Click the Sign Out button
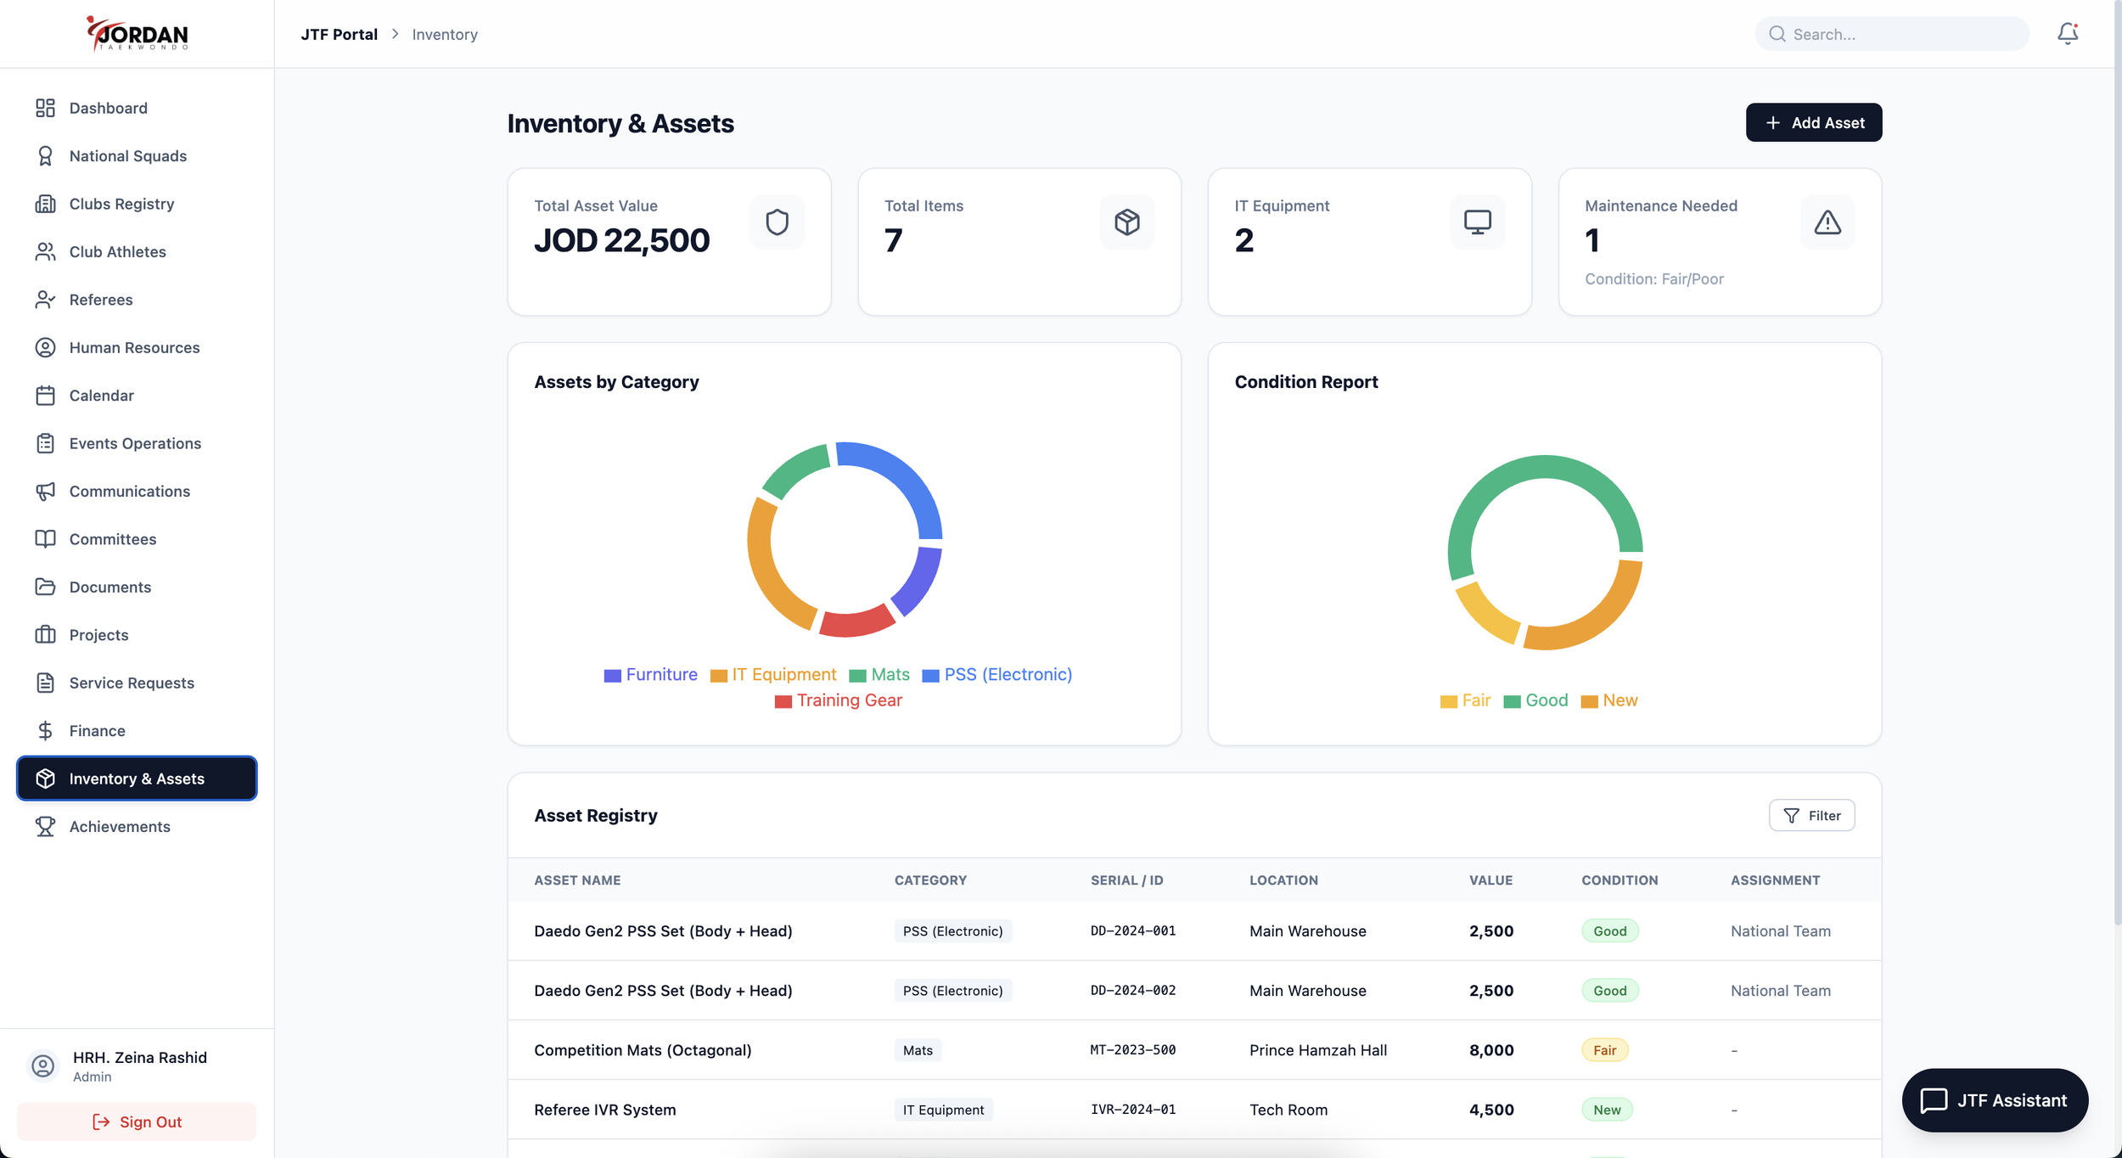 point(137,1121)
